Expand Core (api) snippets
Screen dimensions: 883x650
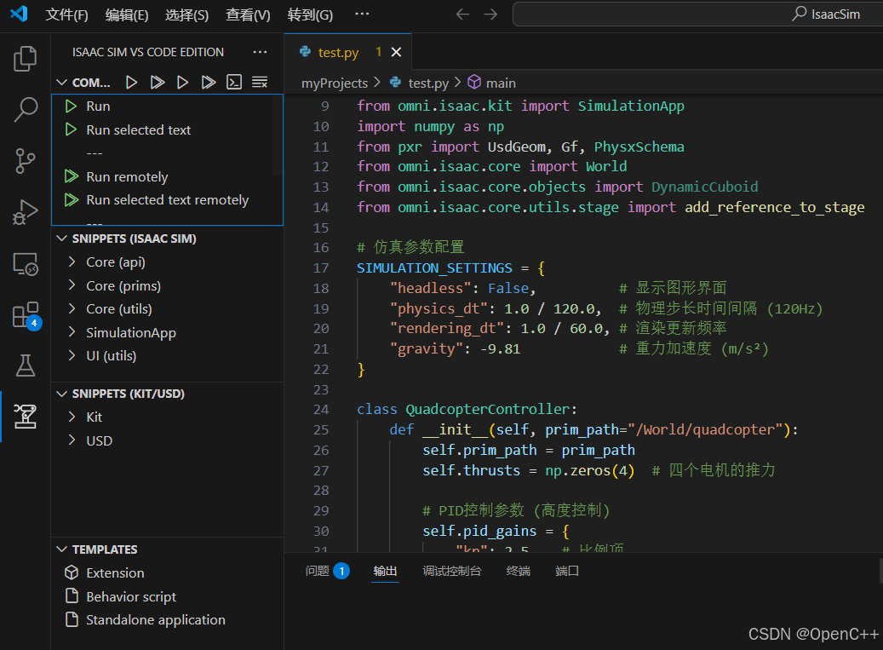[x=72, y=262]
